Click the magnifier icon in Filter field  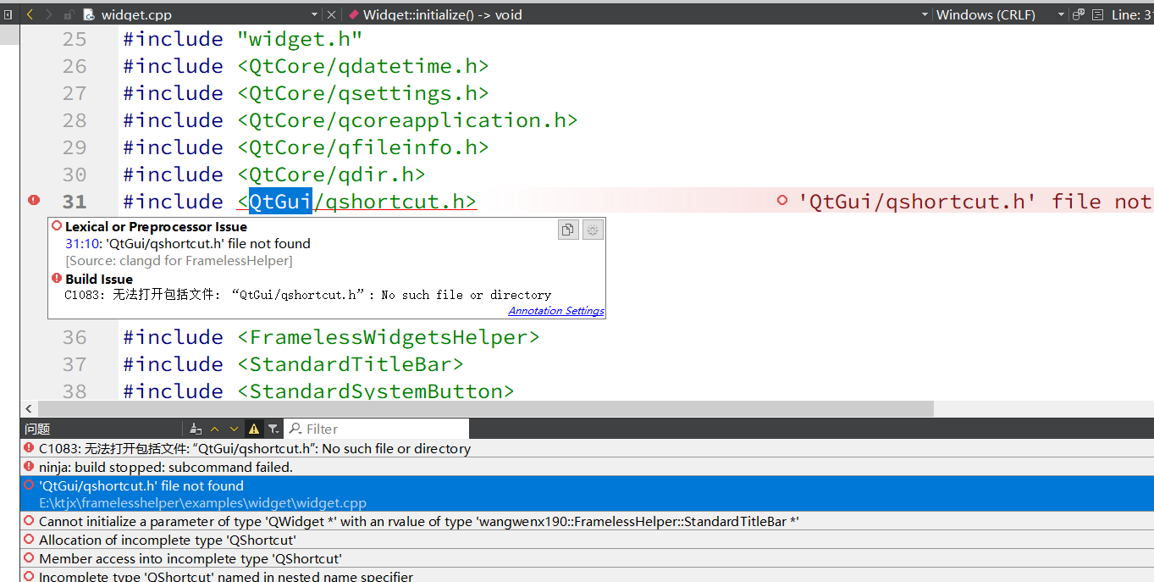click(x=295, y=429)
